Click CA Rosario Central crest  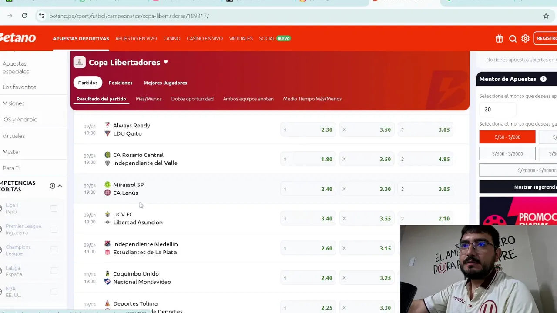click(x=107, y=155)
